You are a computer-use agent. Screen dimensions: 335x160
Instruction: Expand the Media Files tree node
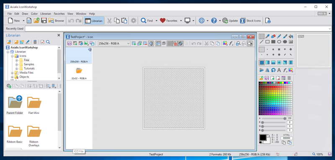point(12,72)
